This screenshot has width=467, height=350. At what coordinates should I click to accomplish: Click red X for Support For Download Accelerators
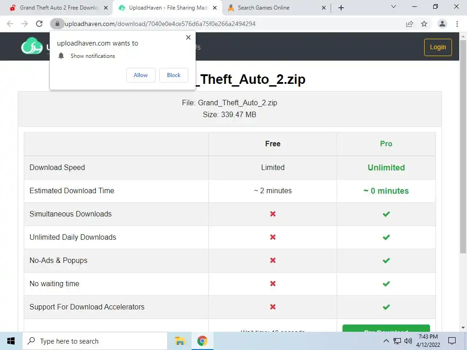tap(273, 307)
